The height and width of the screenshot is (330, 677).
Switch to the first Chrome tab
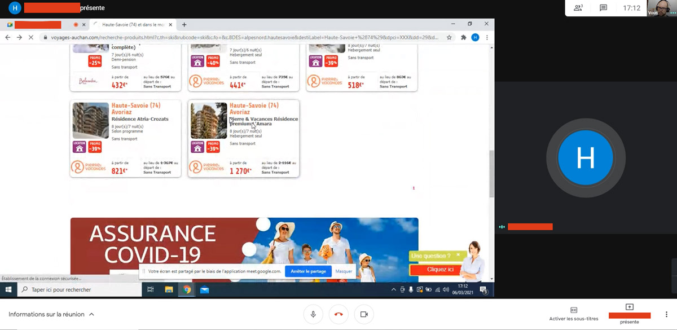click(45, 24)
